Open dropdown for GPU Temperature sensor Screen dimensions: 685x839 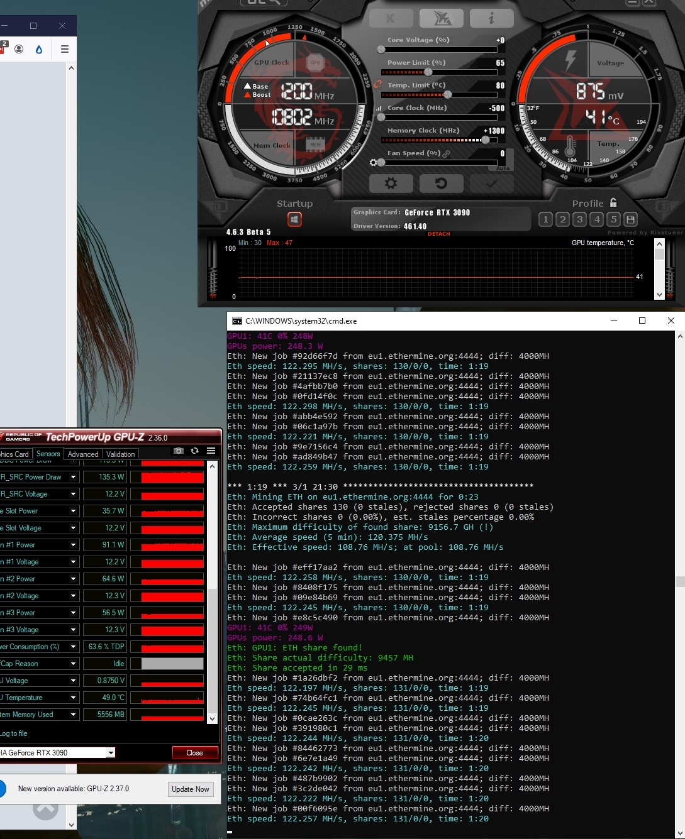tap(73, 698)
